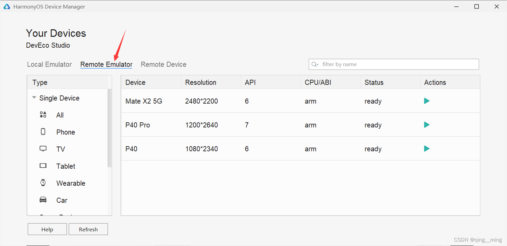Viewport: 507px width, 246px height.
Task: Click the 2480*2200 resolution cell
Action: (202, 101)
